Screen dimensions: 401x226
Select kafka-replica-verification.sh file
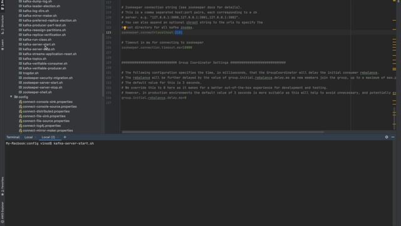pyautogui.click(x=44, y=35)
